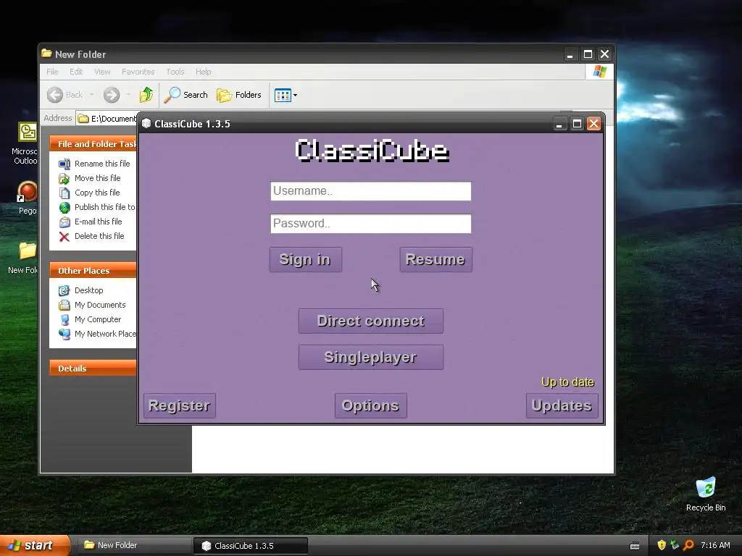Click the 'Up to date' status text
The image size is (742, 556).
[567, 382]
